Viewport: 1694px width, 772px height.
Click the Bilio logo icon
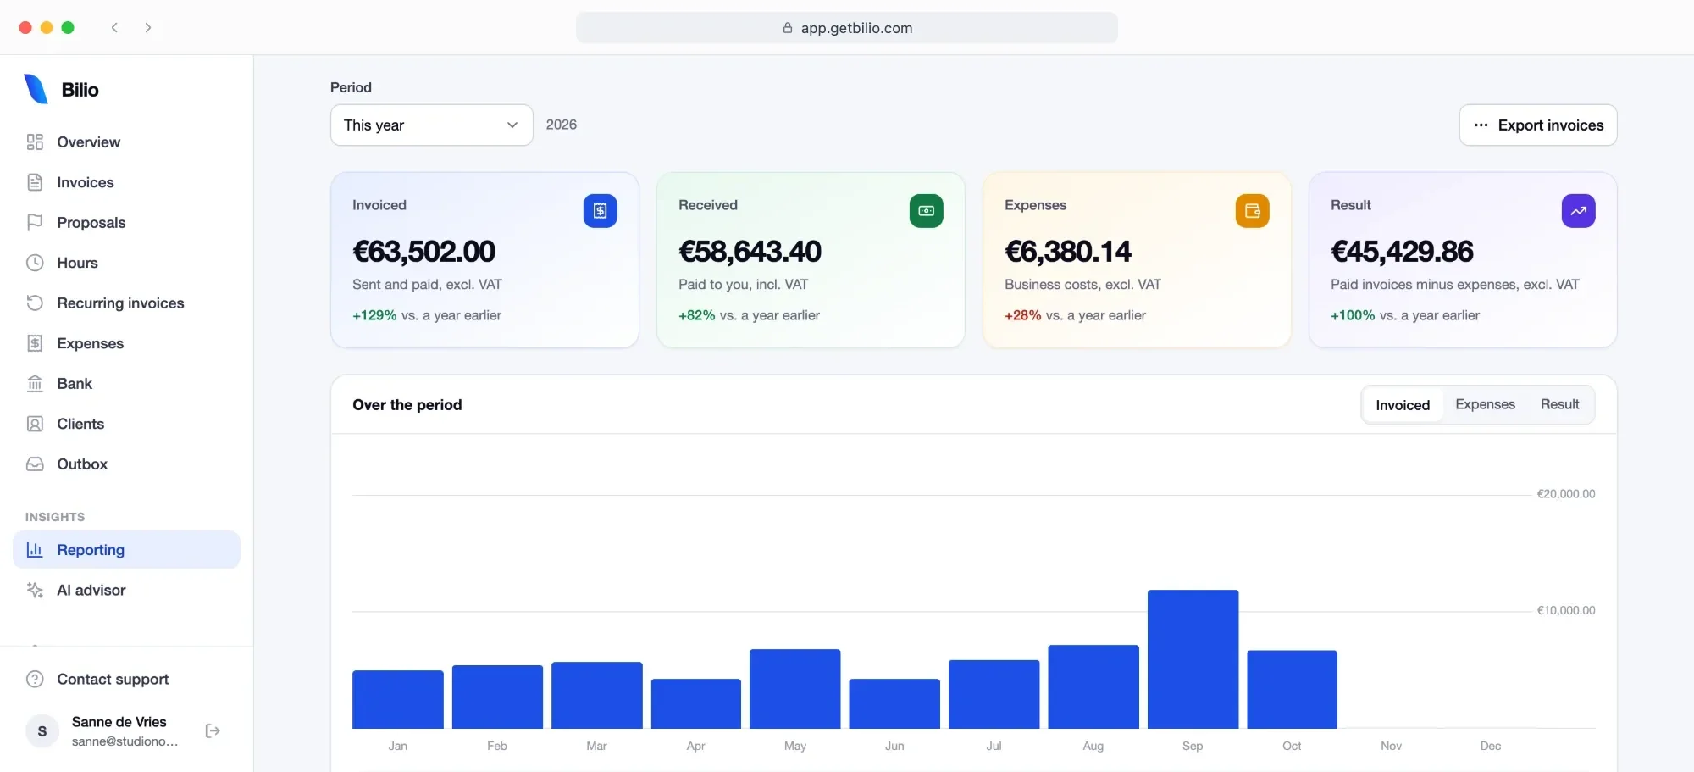(x=36, y=89)
